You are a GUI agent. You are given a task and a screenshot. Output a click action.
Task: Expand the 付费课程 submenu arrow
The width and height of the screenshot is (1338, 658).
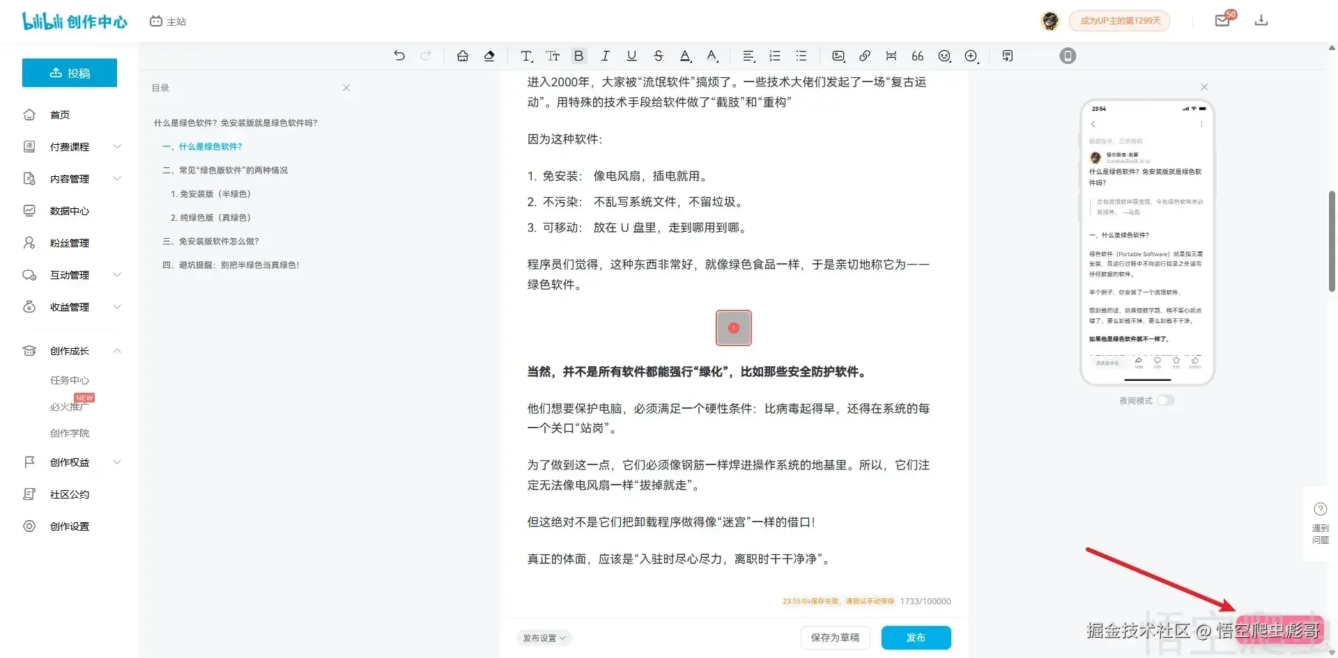(117, 147)
